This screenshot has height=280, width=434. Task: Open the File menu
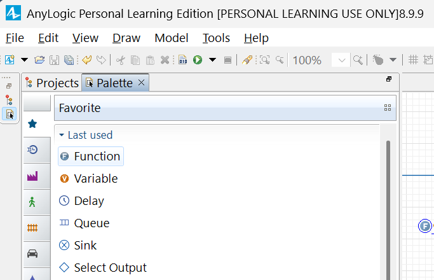pos(15,38)
